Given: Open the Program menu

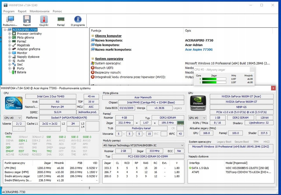Looking at the screenshot, I should click(9, 11).
